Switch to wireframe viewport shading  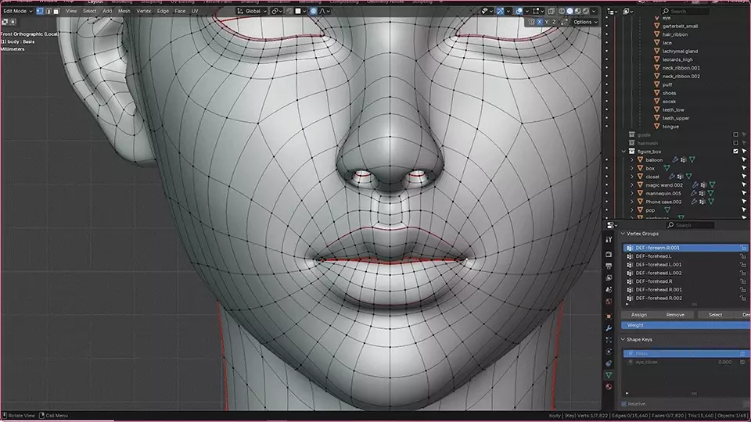tap(562, 11)
